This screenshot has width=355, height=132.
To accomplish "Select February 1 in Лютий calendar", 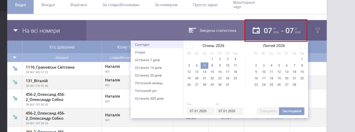I will [302, 59].
